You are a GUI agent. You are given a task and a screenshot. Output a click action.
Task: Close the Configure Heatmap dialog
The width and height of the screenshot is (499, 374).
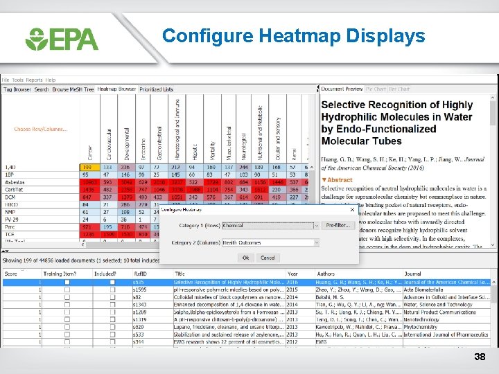pos(352,210)
